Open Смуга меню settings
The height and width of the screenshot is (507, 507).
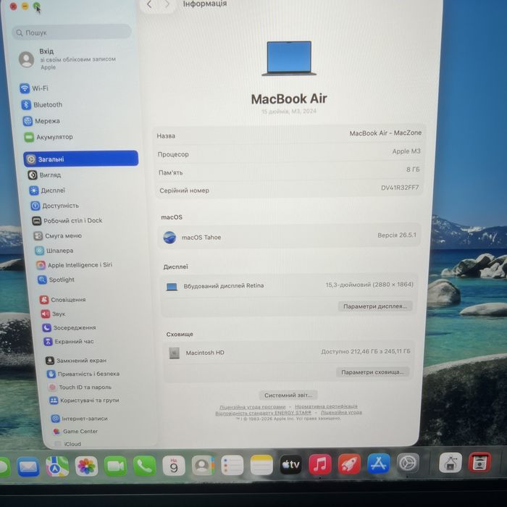click(x=57, y=235)
